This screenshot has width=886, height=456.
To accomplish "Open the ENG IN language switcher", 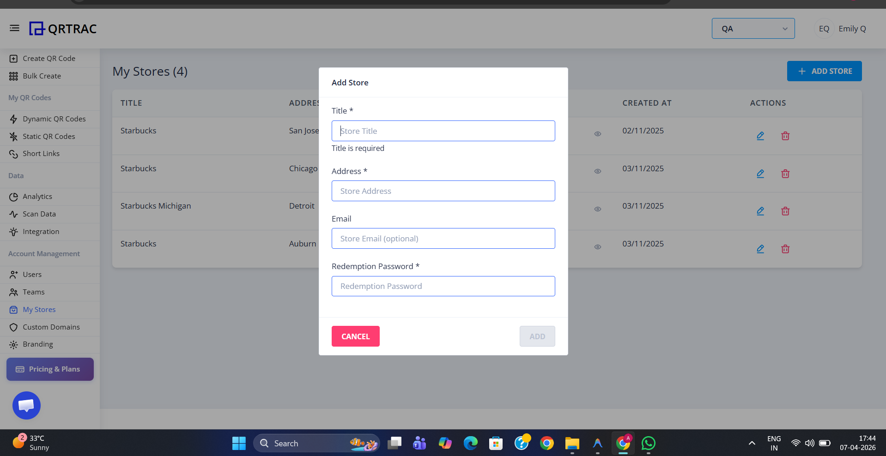I will click(774, 443).
